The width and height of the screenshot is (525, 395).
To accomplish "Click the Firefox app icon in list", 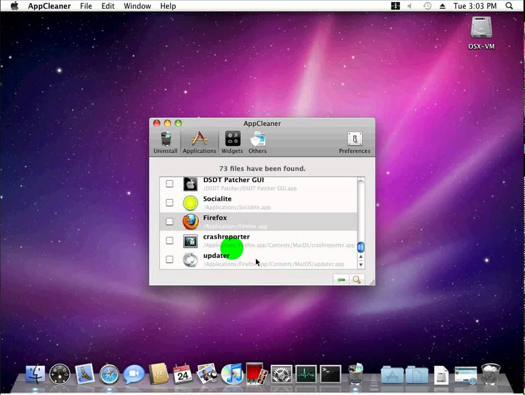I will pyautogui.click(x=190, y=222).
